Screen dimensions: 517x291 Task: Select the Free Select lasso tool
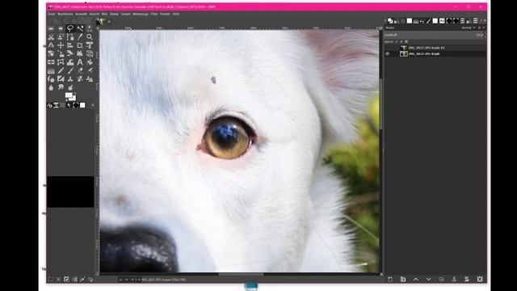pos(70,28)
